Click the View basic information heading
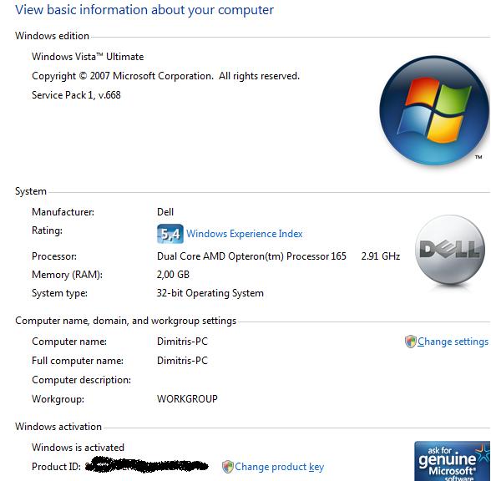Viewport: 491px width, 481px height. pos(144,10)
